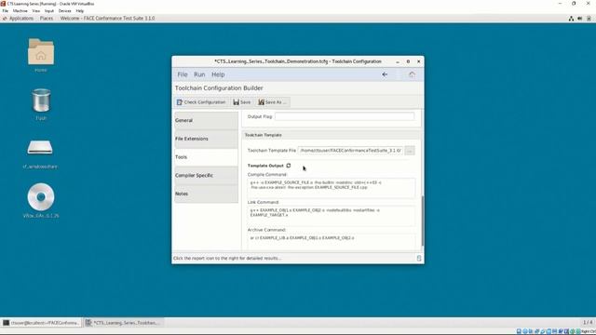The image size is (596, 335).
Task: Click the Compile Command text box
Action: 332,188
